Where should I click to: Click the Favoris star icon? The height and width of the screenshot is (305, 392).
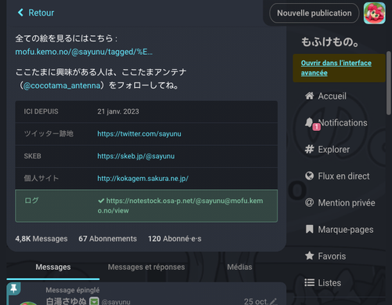click(310, 256)
